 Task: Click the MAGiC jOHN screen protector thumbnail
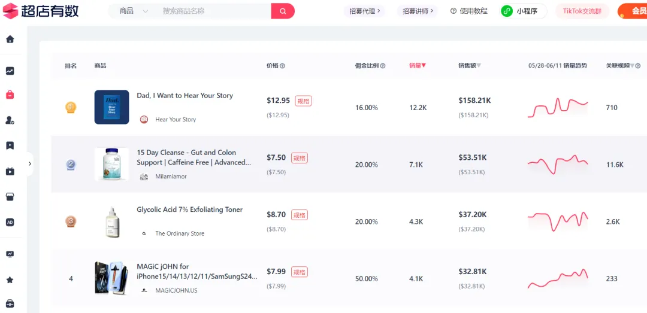[111, 278]
